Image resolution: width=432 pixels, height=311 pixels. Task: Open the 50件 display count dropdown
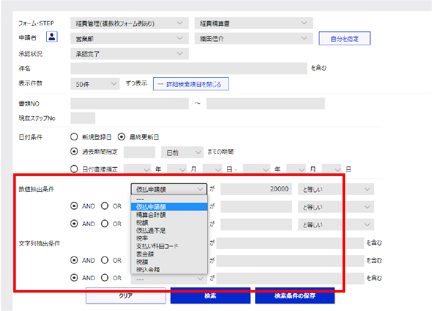click(95, 84)
